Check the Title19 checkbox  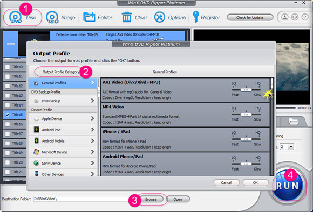point(8,153)
